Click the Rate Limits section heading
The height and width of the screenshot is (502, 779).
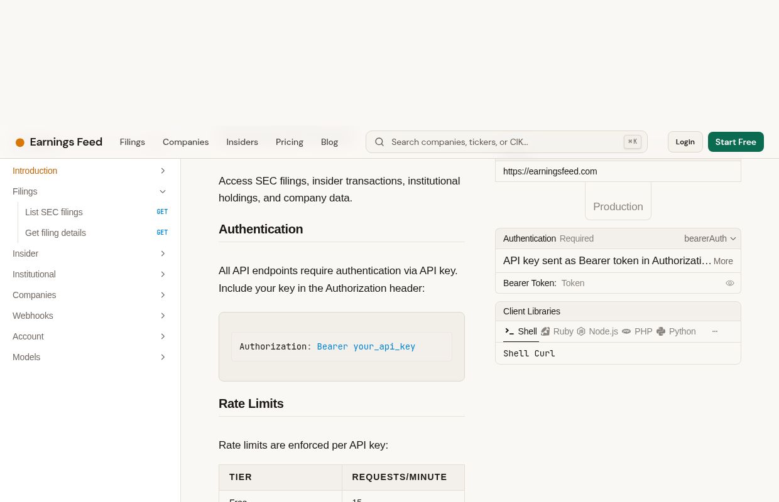click(x=251, y=403)
